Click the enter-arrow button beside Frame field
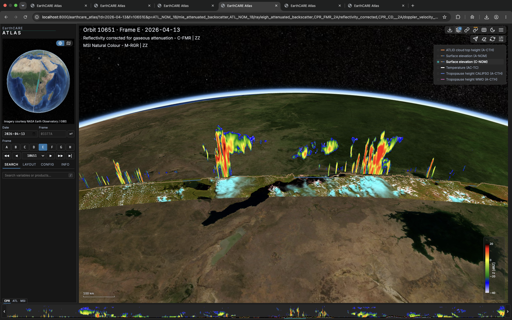512x320 pixels. tap(71, 134)
